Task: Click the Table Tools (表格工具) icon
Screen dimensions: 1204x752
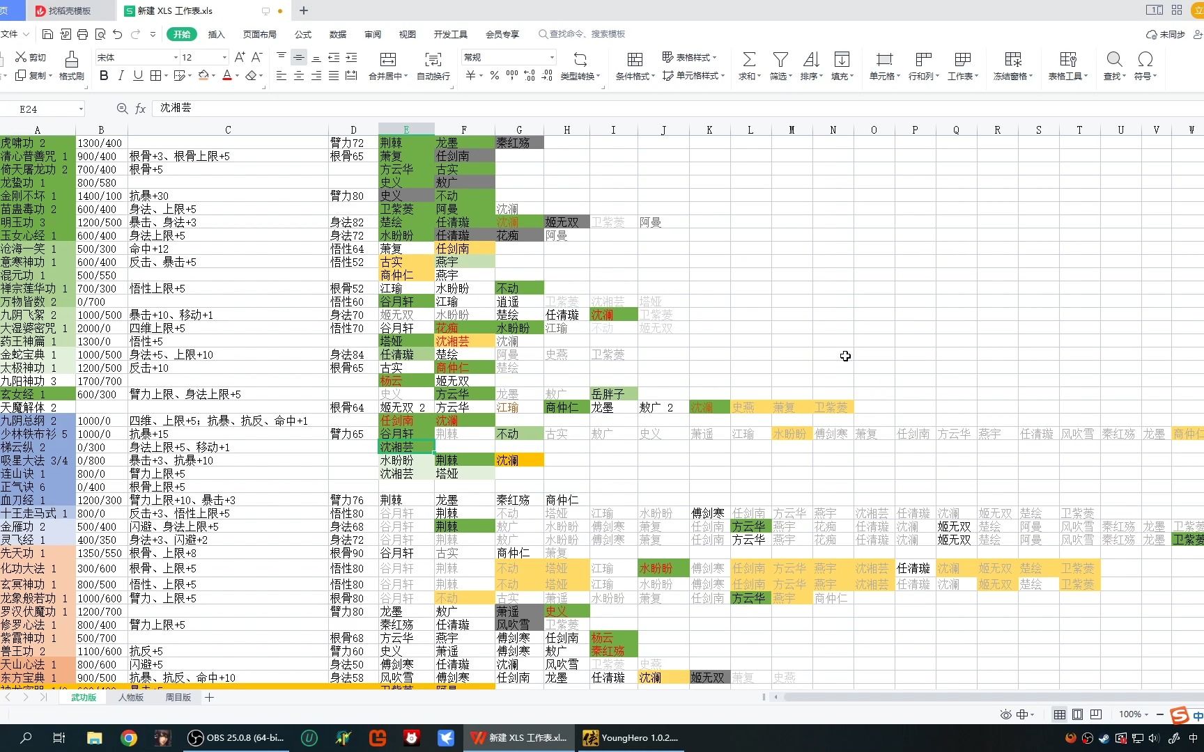Action: (1068, 59)
